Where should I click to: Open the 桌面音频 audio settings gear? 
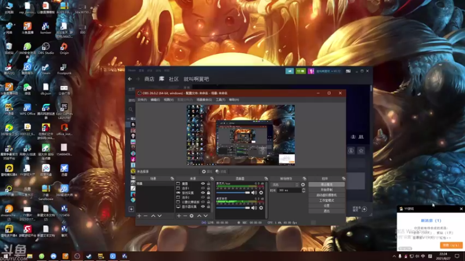pos(261,208)
